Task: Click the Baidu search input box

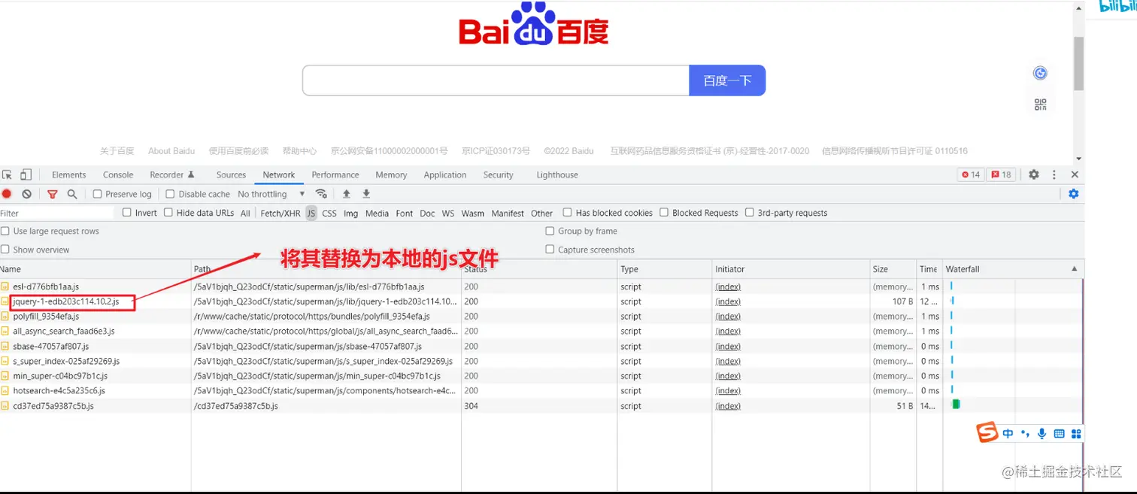Action: [x=496, y=80]
